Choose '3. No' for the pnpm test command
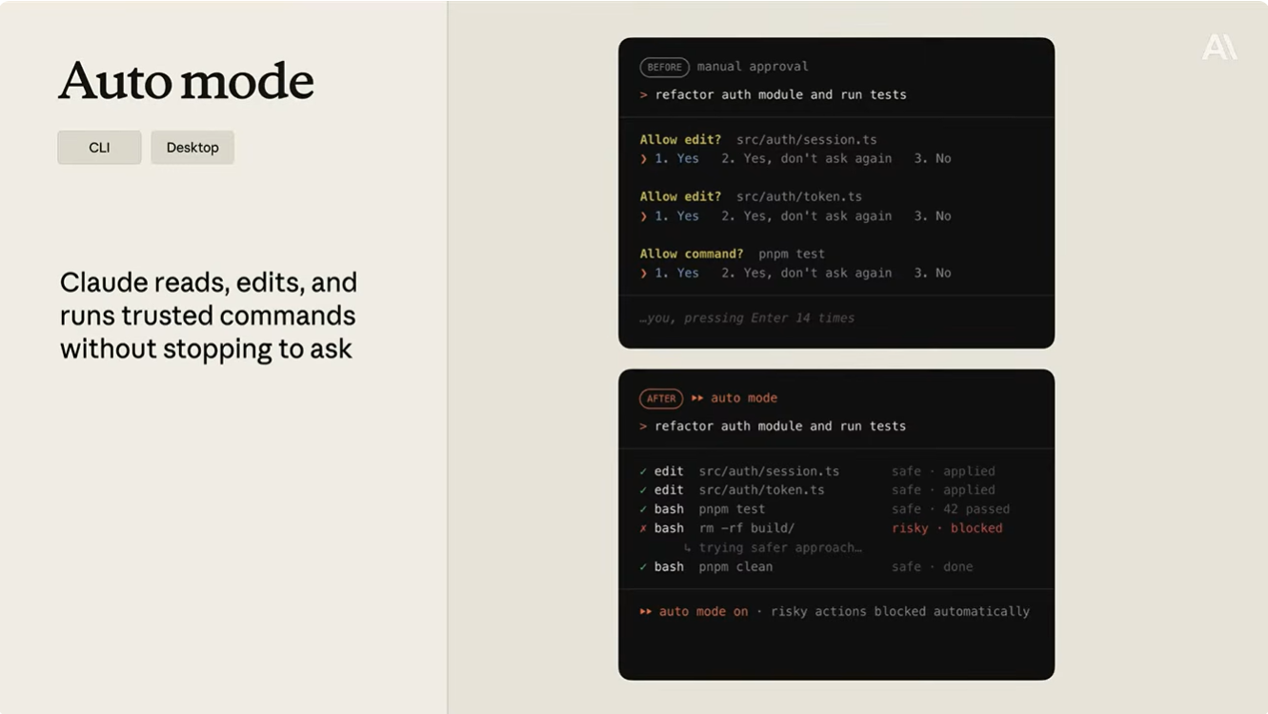This screenshot has width=1268, height=714. [x=933, y=273]
